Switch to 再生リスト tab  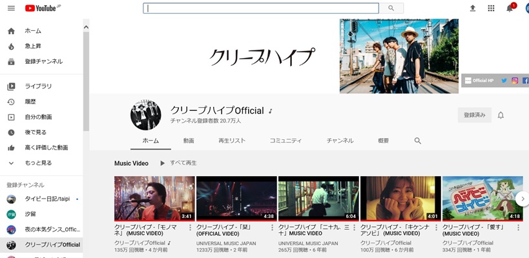(x=232, y=141)
